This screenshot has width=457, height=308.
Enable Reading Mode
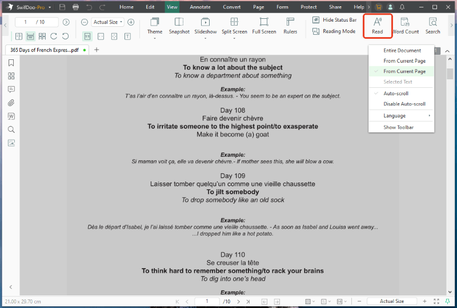[x=334, y=31]
